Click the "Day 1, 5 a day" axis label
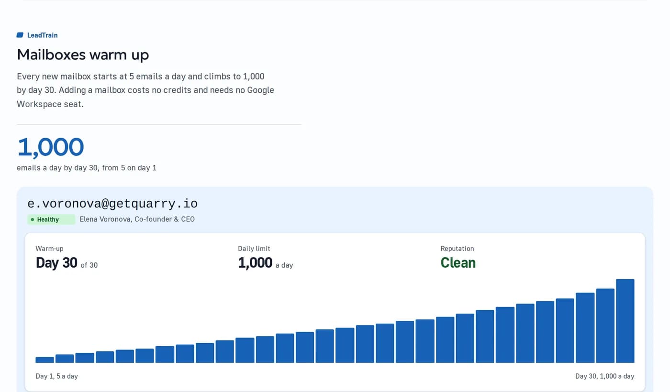 (x=57, y=376)
